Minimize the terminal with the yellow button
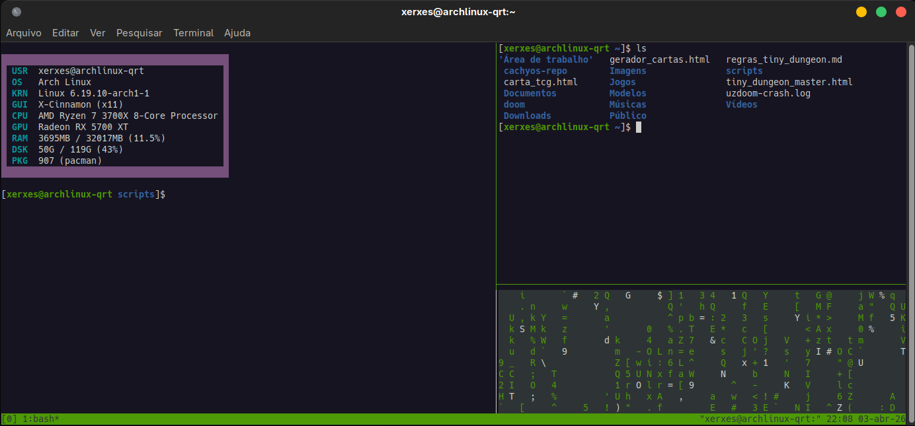Image resolution: width=915 pixels, height=426 pixels. point(861,12)
